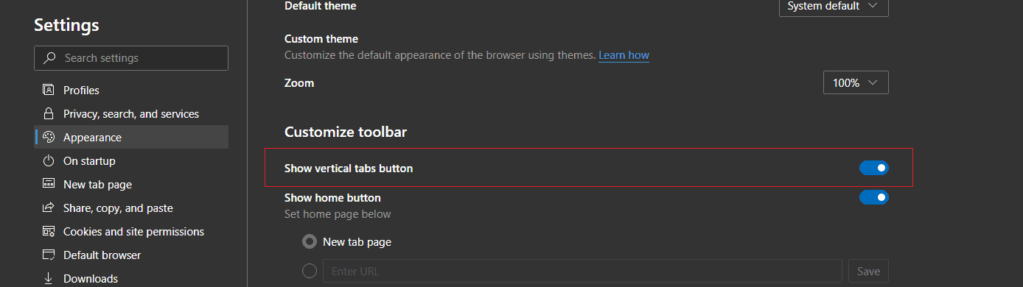Viewport: 1023px width, 287px height.
Task: Open the Learn how link
Action: click(624, 55)
